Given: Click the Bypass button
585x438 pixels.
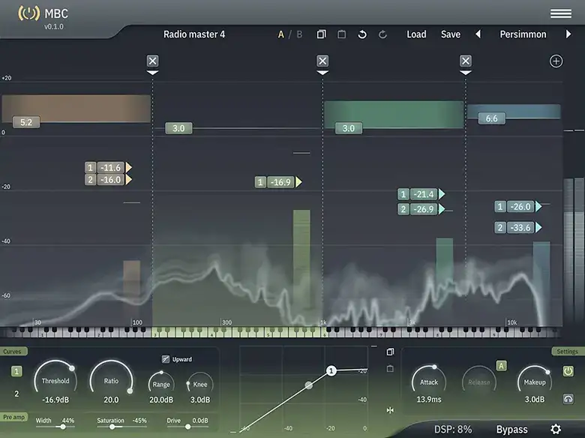Looking at the screenshot, I should 511,429.
